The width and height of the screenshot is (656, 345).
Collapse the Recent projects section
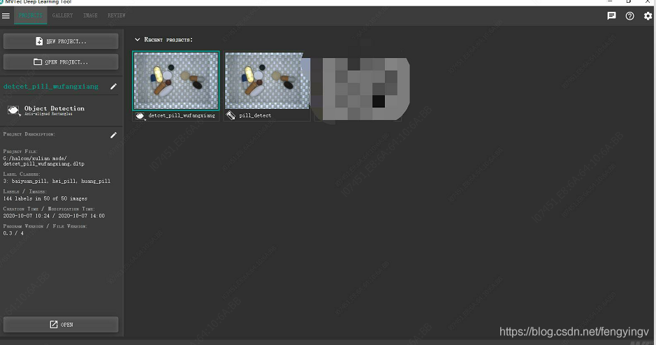[138, 40]
